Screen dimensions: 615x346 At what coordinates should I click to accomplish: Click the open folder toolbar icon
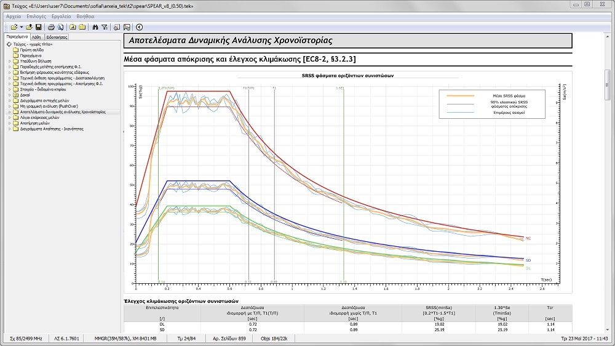(x=13, y=27)
